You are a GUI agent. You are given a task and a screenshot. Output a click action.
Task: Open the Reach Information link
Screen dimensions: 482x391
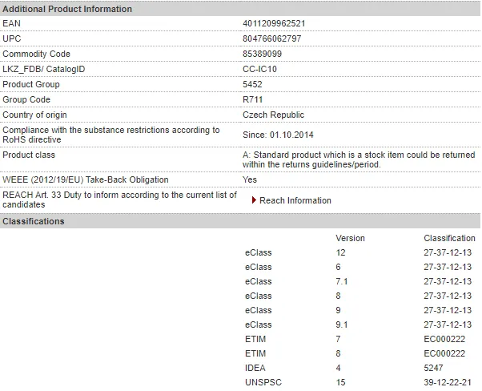pyautogui.click(x=295, y=200)
